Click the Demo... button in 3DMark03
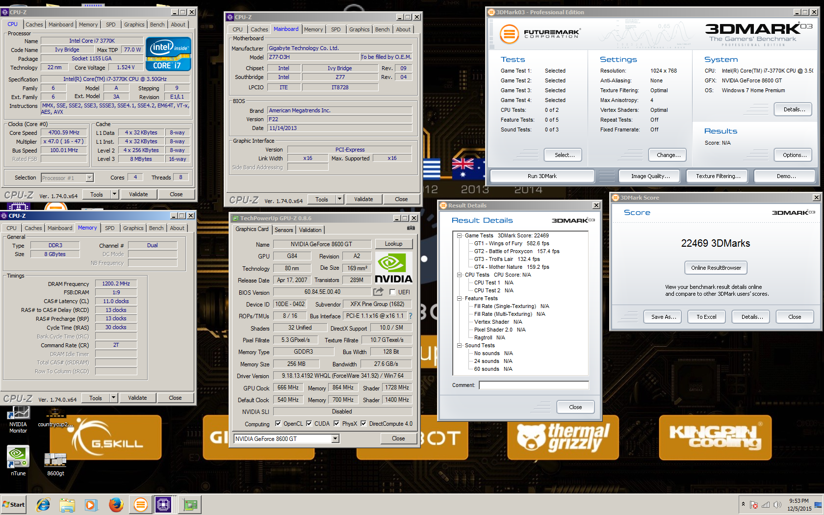 pos(785,176)
